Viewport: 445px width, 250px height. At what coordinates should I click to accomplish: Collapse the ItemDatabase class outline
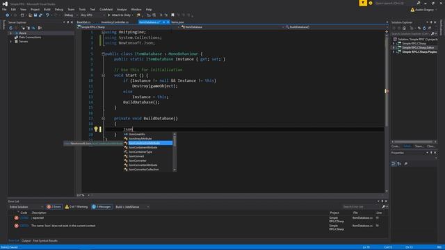click(x=104, y=53)
